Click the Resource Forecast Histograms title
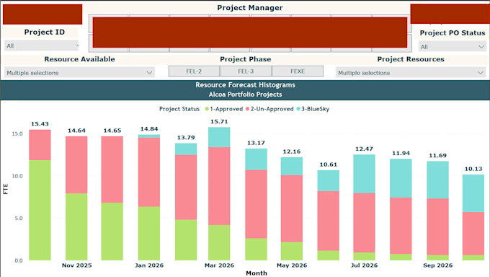Viewport: 490px width, 277px height. coord(245,85)
